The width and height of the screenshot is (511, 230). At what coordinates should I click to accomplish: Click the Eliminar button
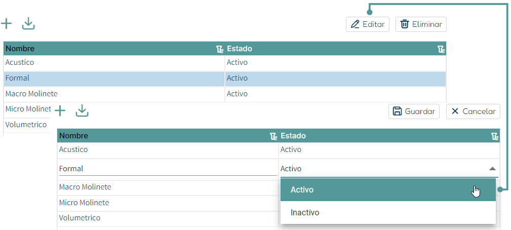[421, 24]
